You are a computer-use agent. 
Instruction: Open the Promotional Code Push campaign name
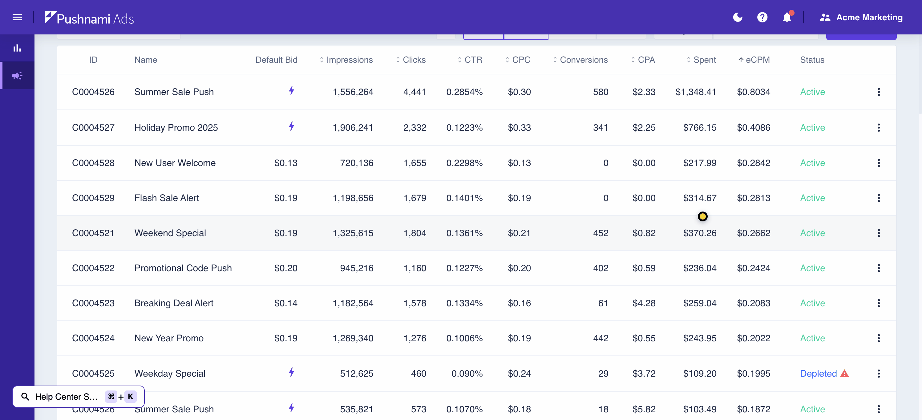tap(183, 268)
